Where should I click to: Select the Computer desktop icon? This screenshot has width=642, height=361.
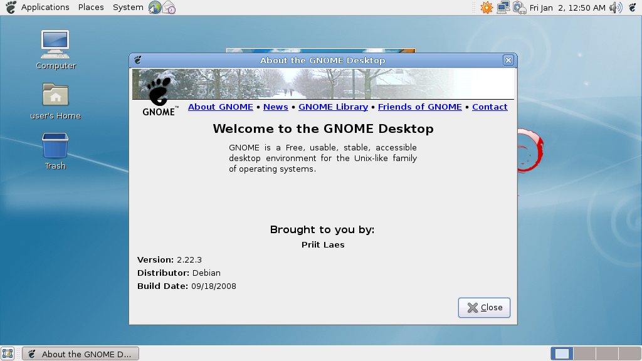[x=56, y=50]
